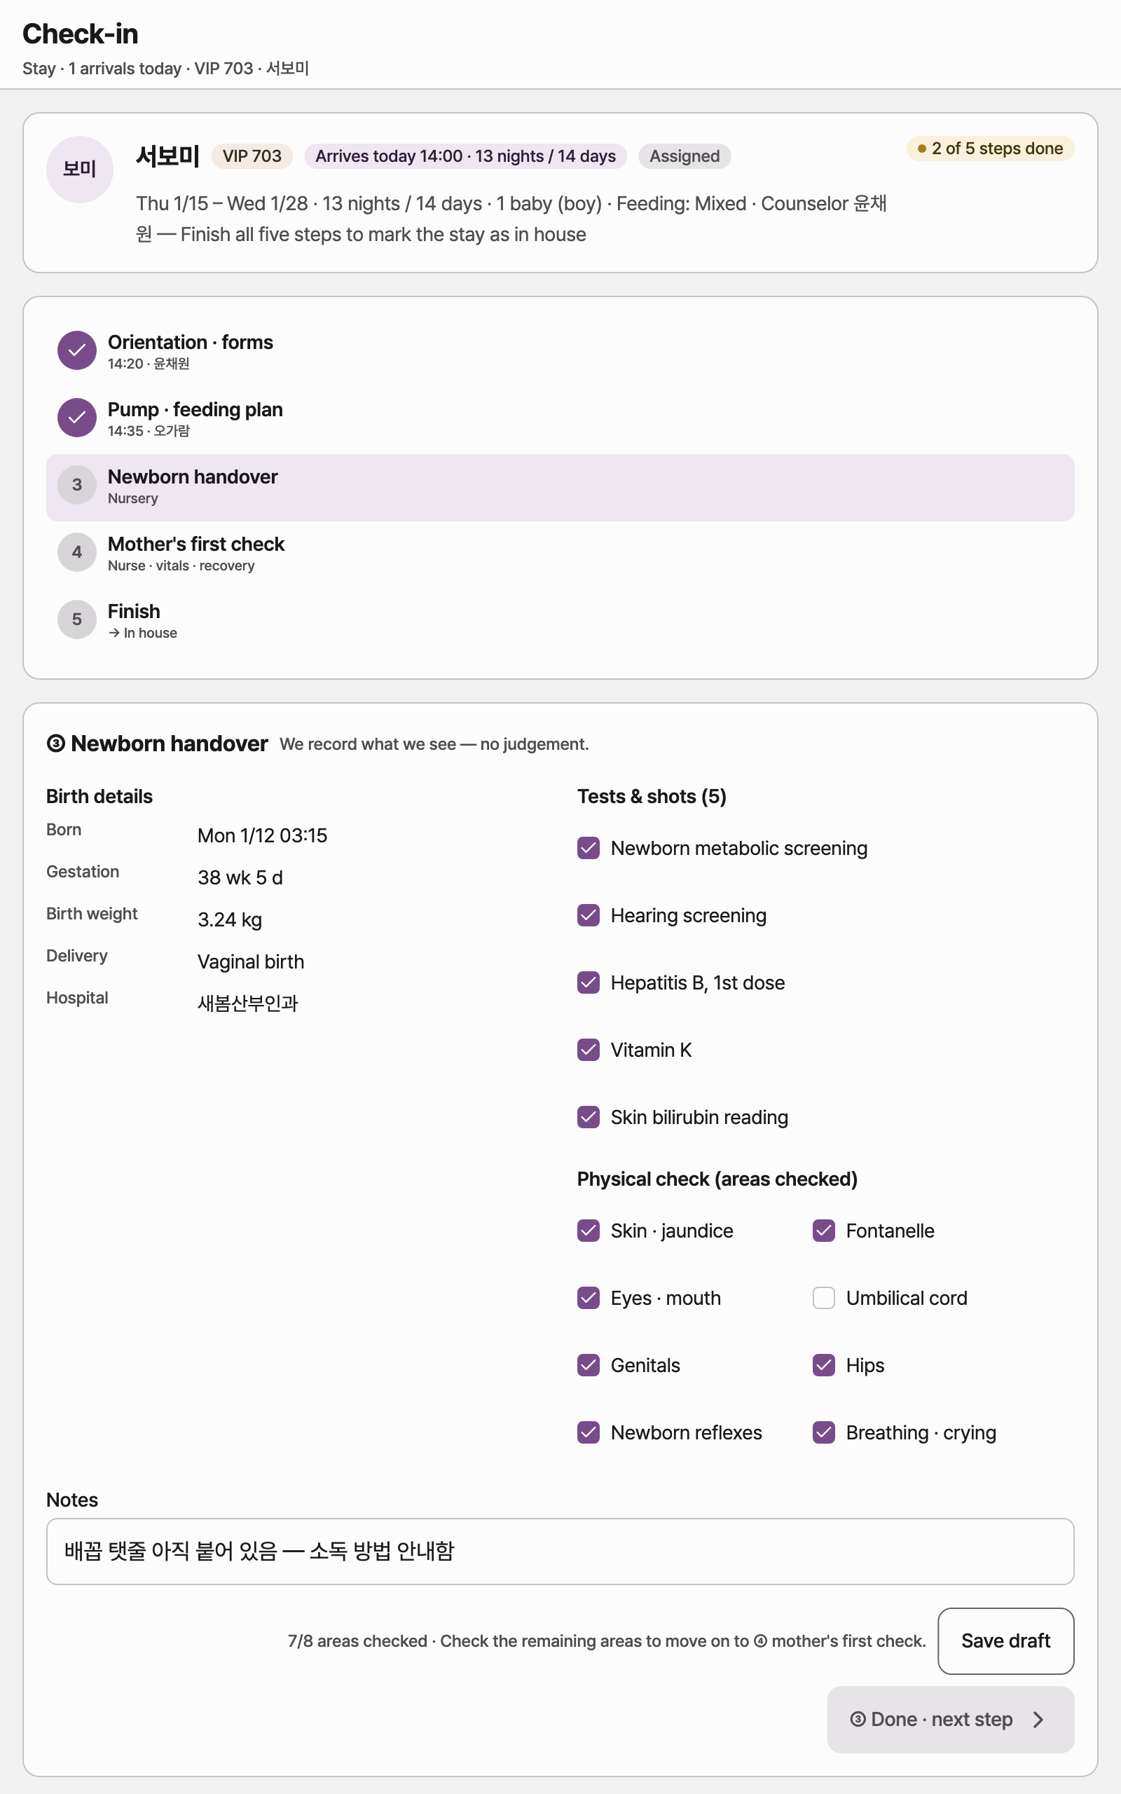Click the Save draft button
Image resolution: width=1121 pixels, height=1794 pixels.
click(x=1005, y=1641)
